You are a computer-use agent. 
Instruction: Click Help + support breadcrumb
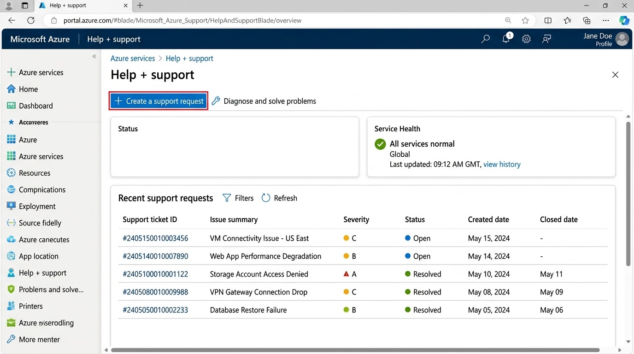point(189,59)
